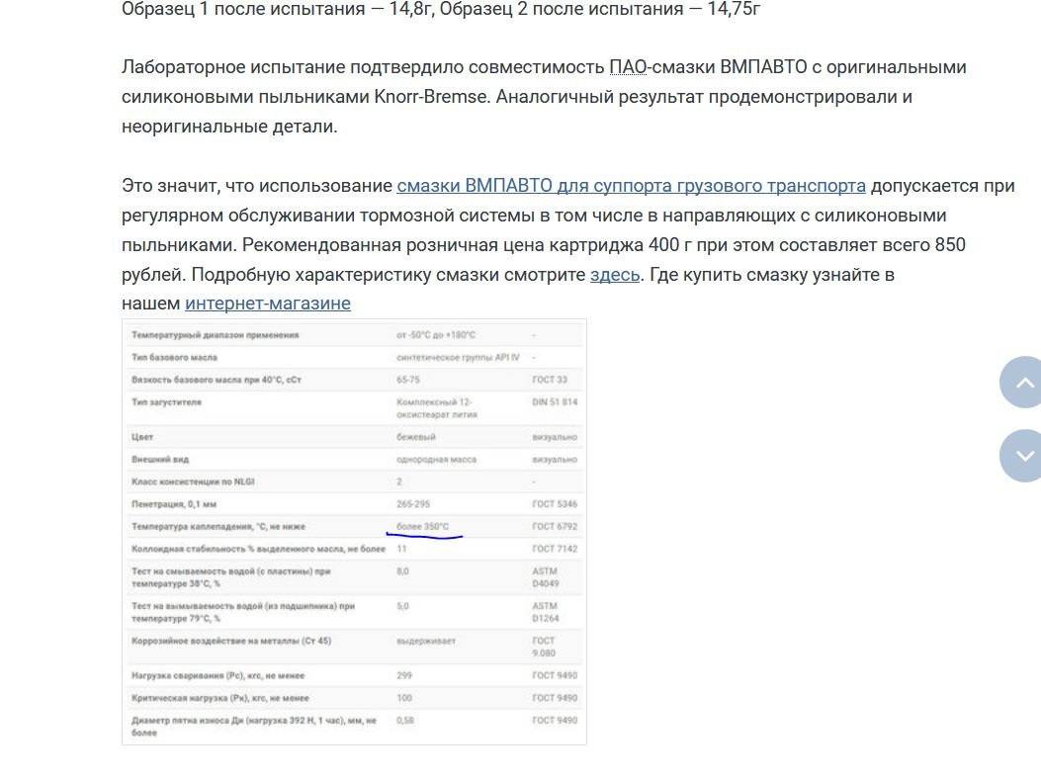Click row label 'Коррозийное воздействие на металлы (Ст 45)'
This screenshot has width=1041, height=784.
[x=231, y=642]
